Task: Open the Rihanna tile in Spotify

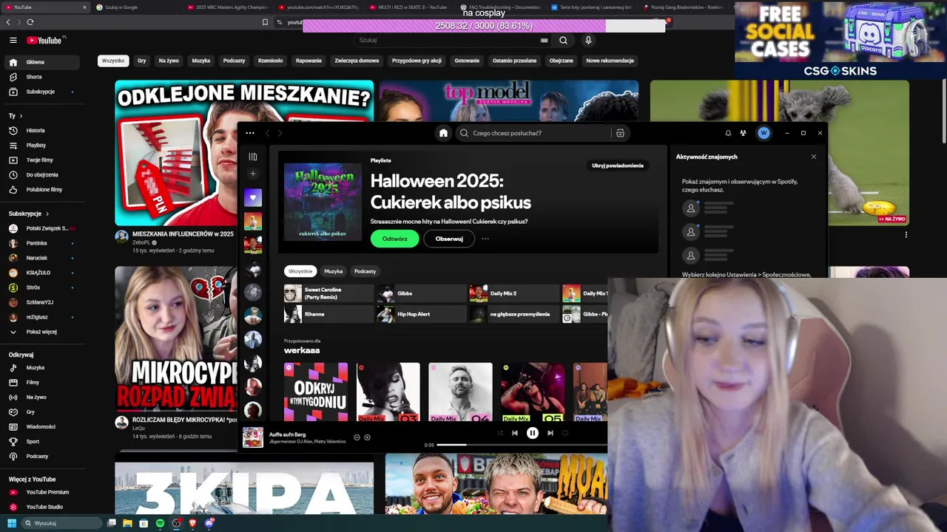Action: pyautogui.click(x=328, y=314)
